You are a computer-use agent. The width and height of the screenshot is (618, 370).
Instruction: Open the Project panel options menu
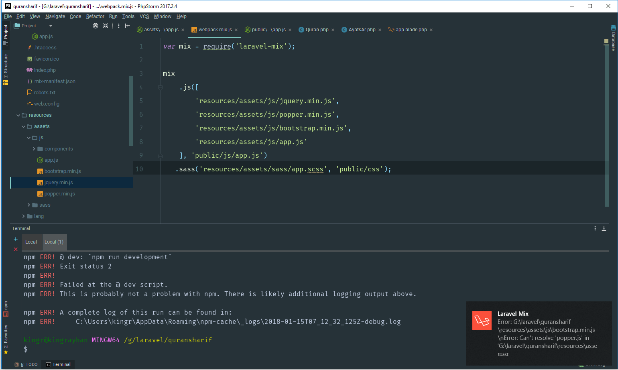point(118,26)
